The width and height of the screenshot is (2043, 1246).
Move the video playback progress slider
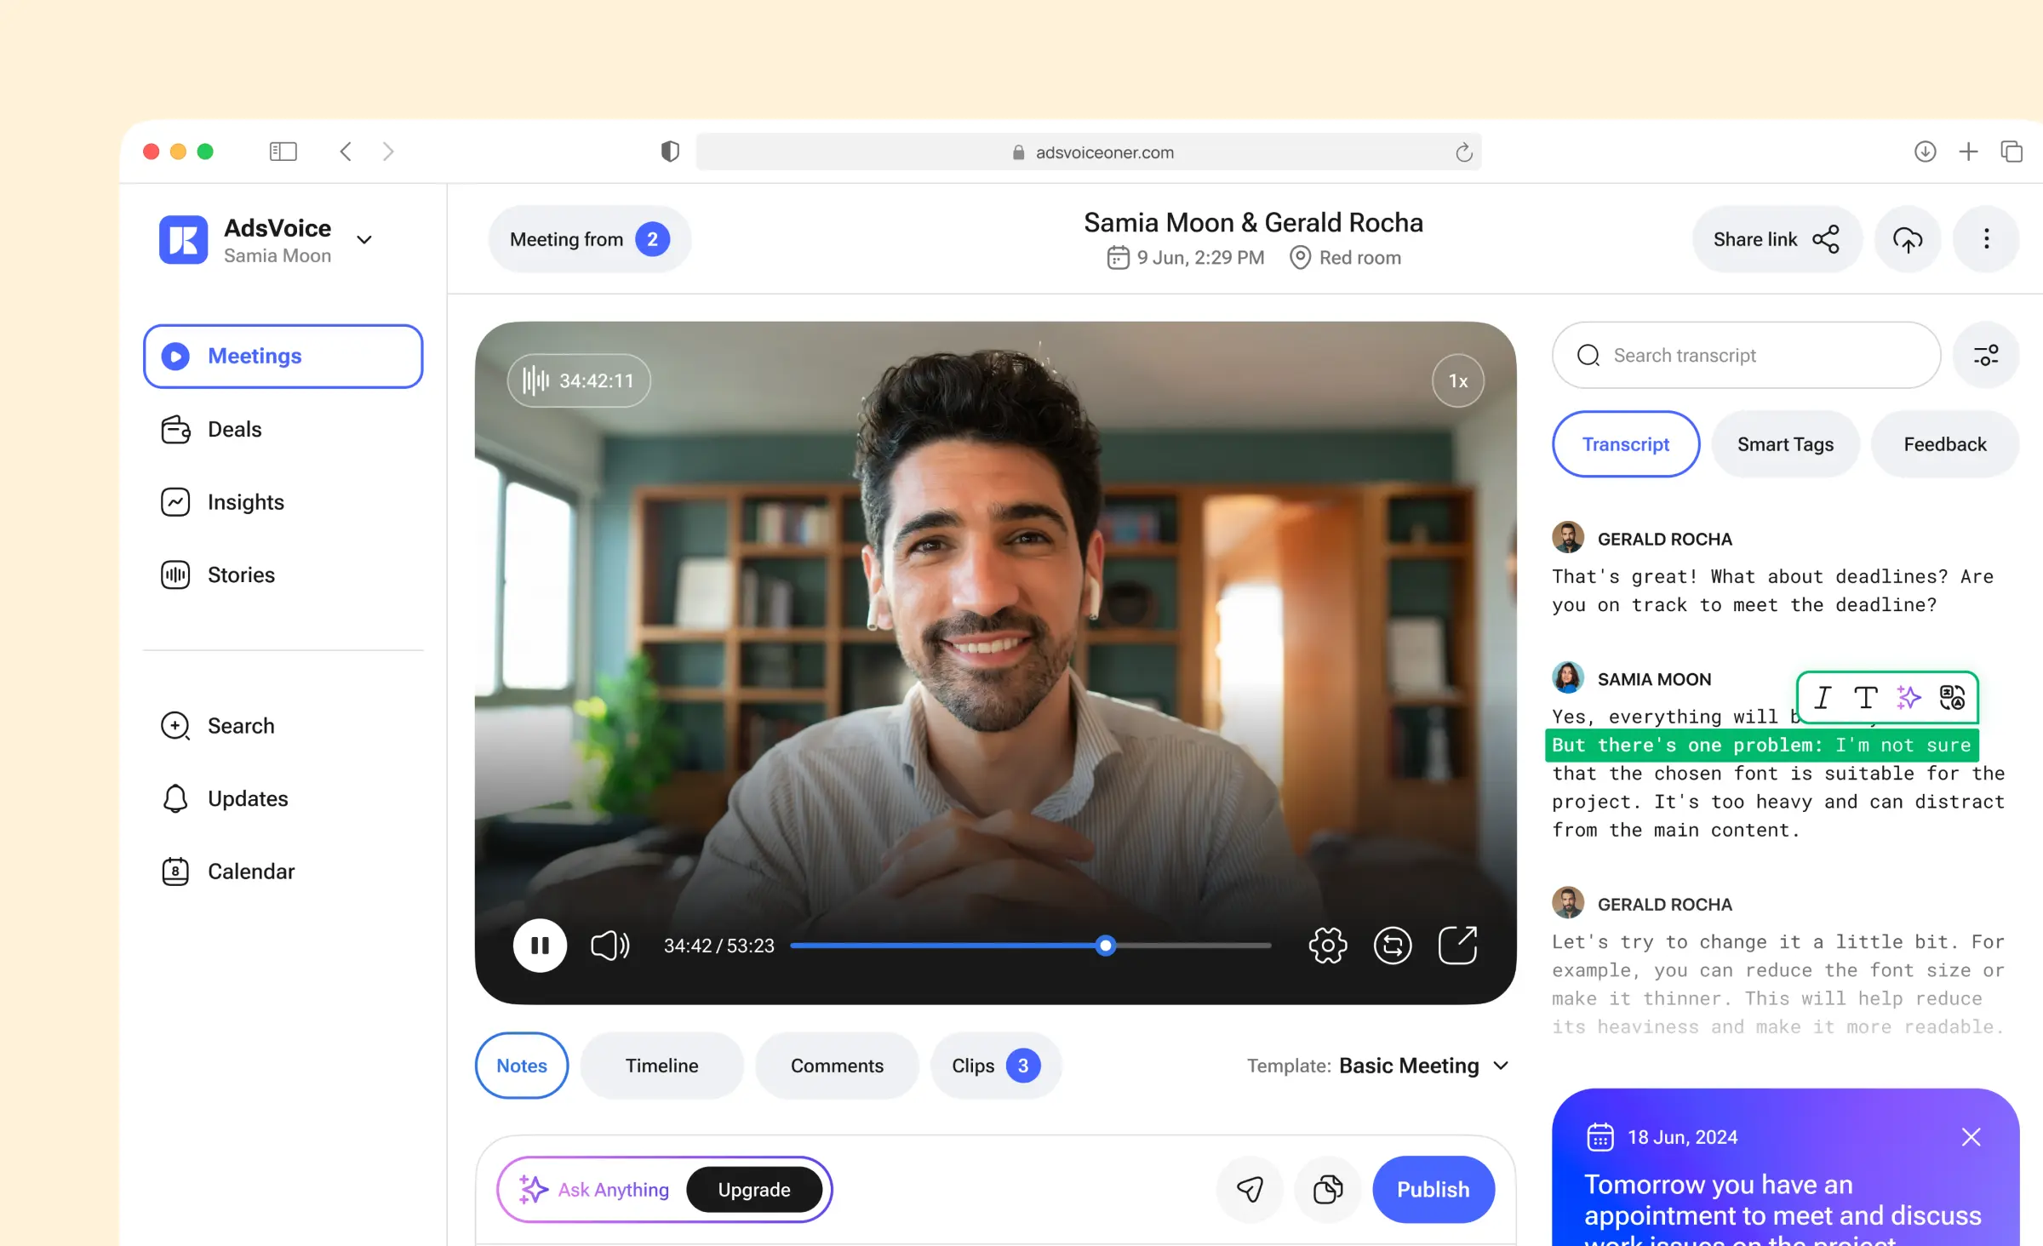1104,946
